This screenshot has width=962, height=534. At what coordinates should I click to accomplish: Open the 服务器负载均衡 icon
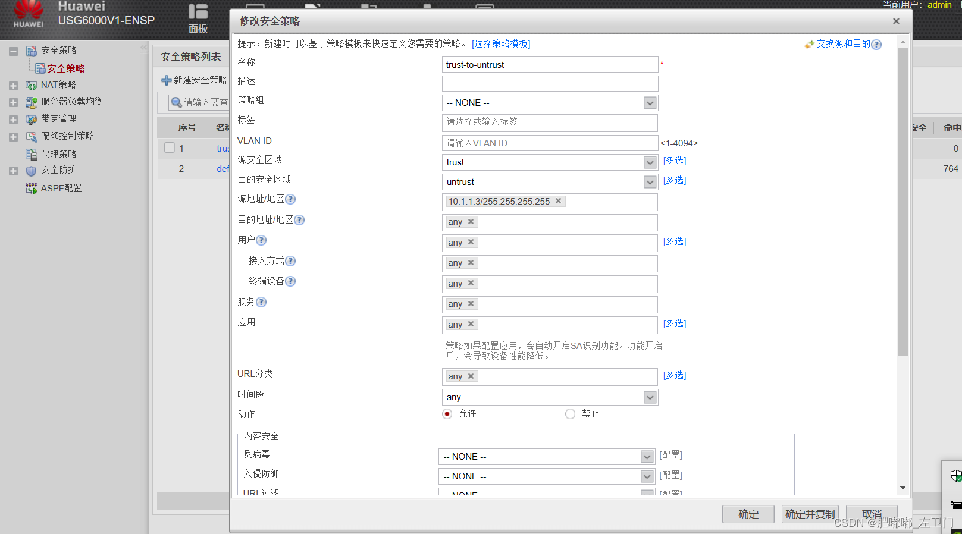(32, 102)
